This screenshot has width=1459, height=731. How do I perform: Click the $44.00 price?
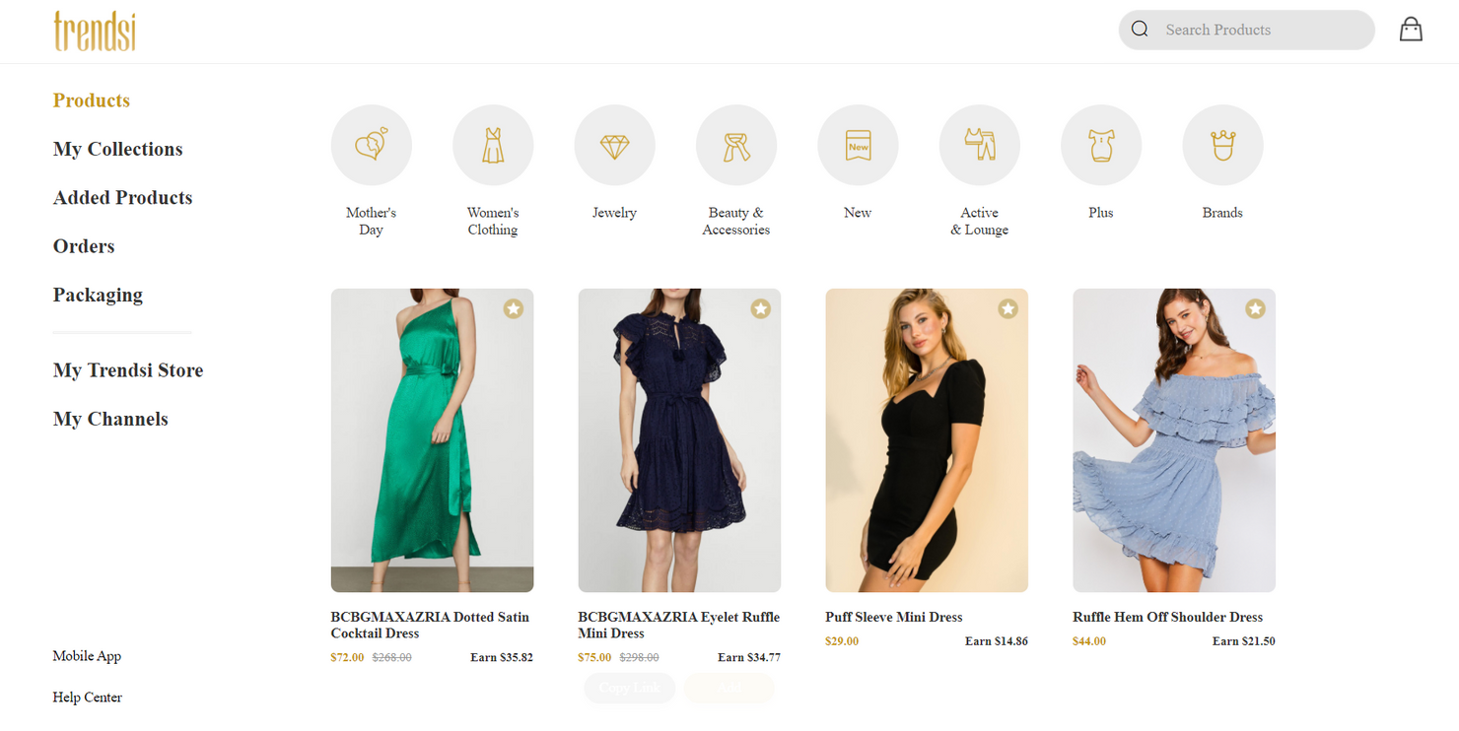1089,641
